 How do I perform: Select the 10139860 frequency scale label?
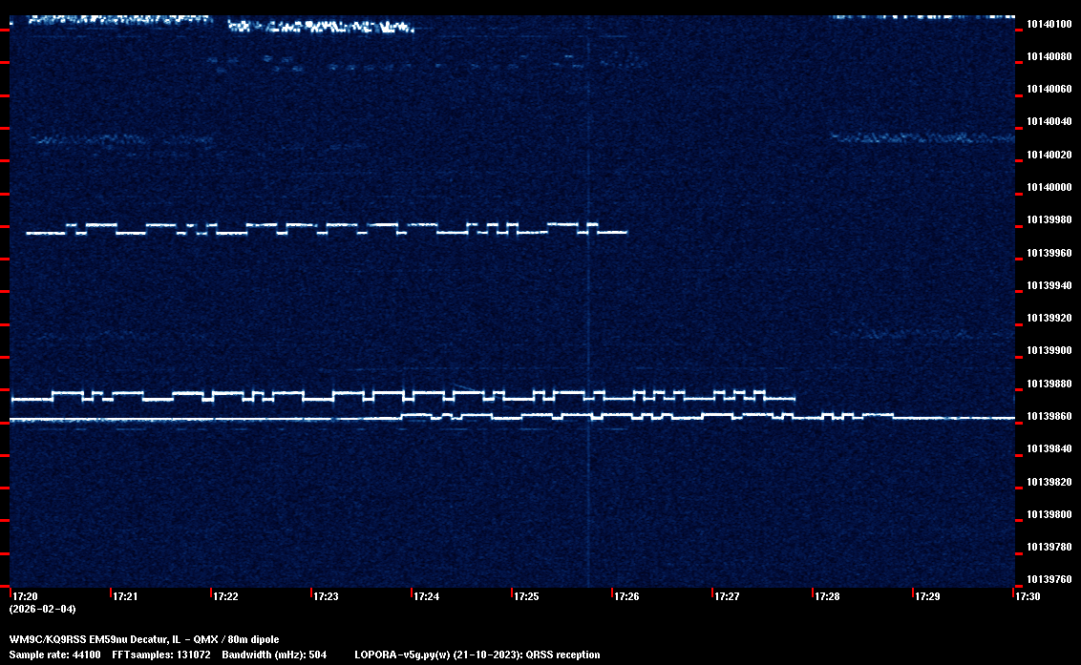pyautogui.click(x=1049, y=416)
